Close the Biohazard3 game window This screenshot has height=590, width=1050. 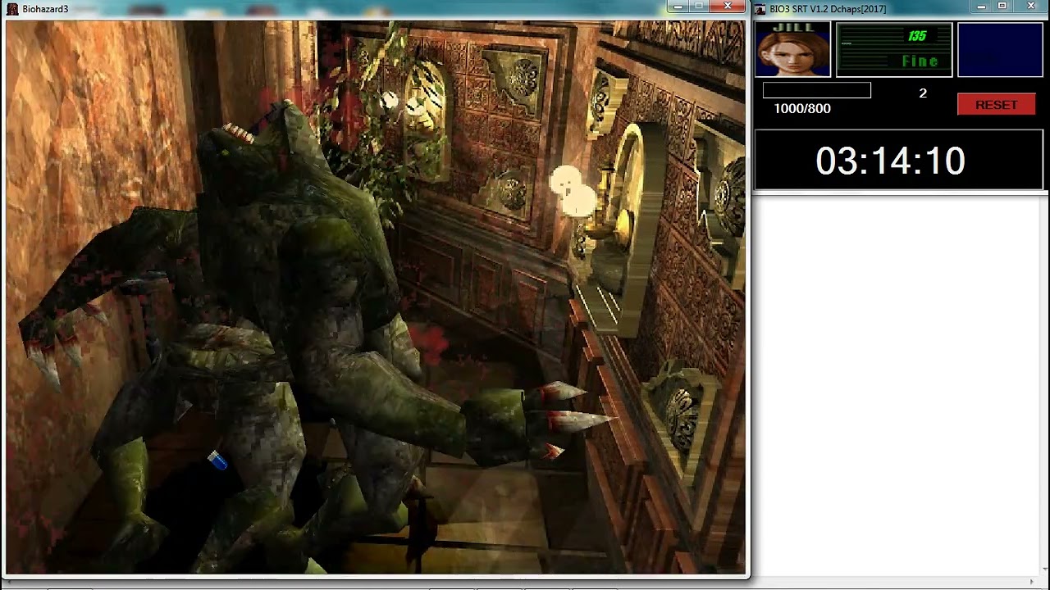[x=727, y=7]
